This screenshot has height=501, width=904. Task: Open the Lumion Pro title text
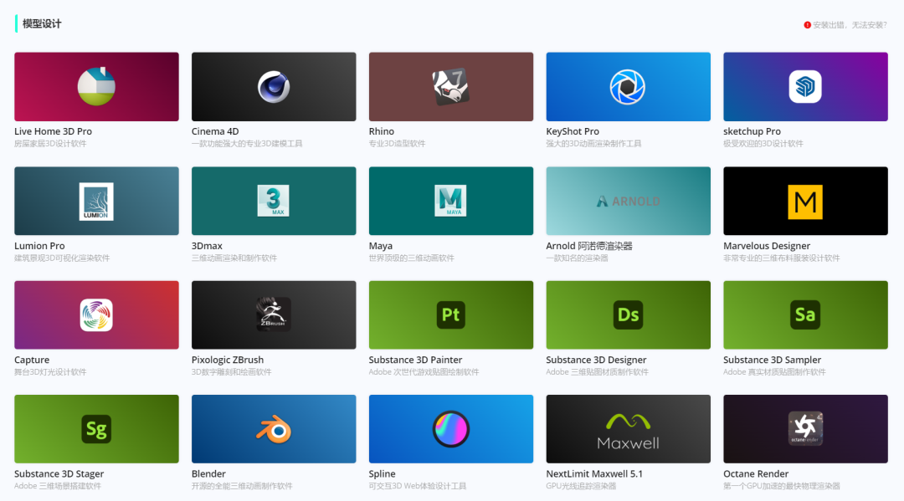click(39, 246)
